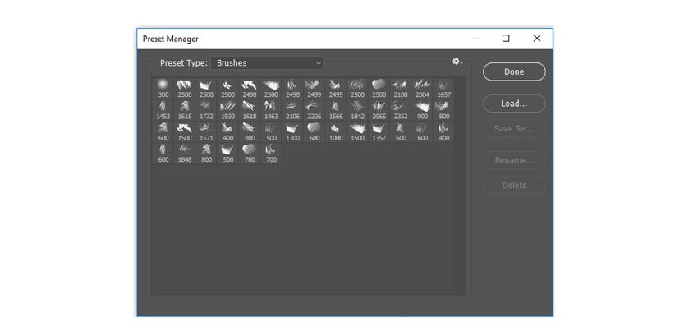Select the brush preset labeled 1300
698x336 pixels.
(293, 131)
